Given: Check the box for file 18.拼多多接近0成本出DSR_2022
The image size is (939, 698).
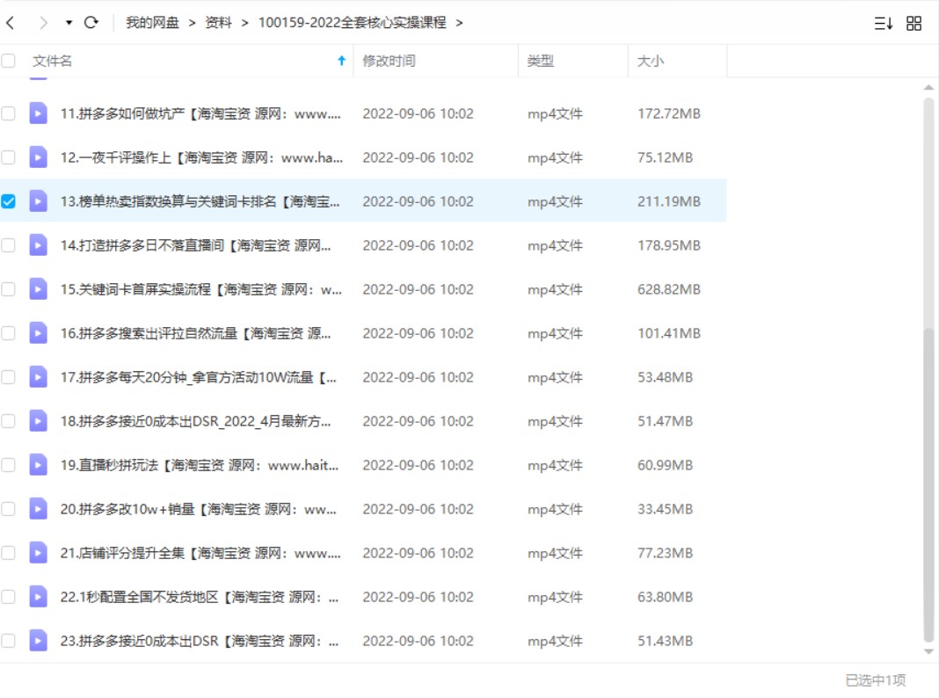Looking at the screenshot, I should [x=9, y=421].
